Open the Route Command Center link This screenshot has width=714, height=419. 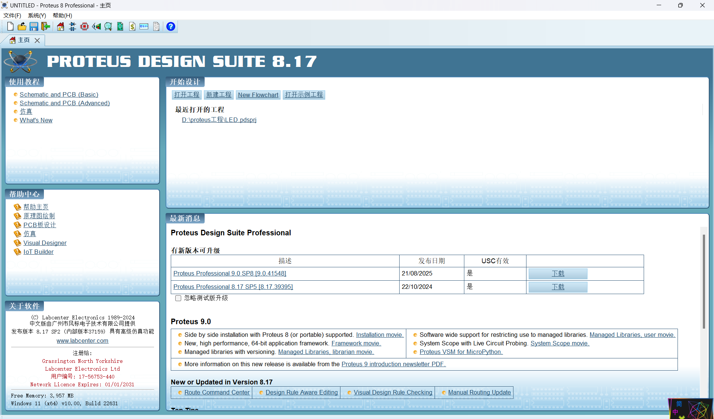point(217,392)
